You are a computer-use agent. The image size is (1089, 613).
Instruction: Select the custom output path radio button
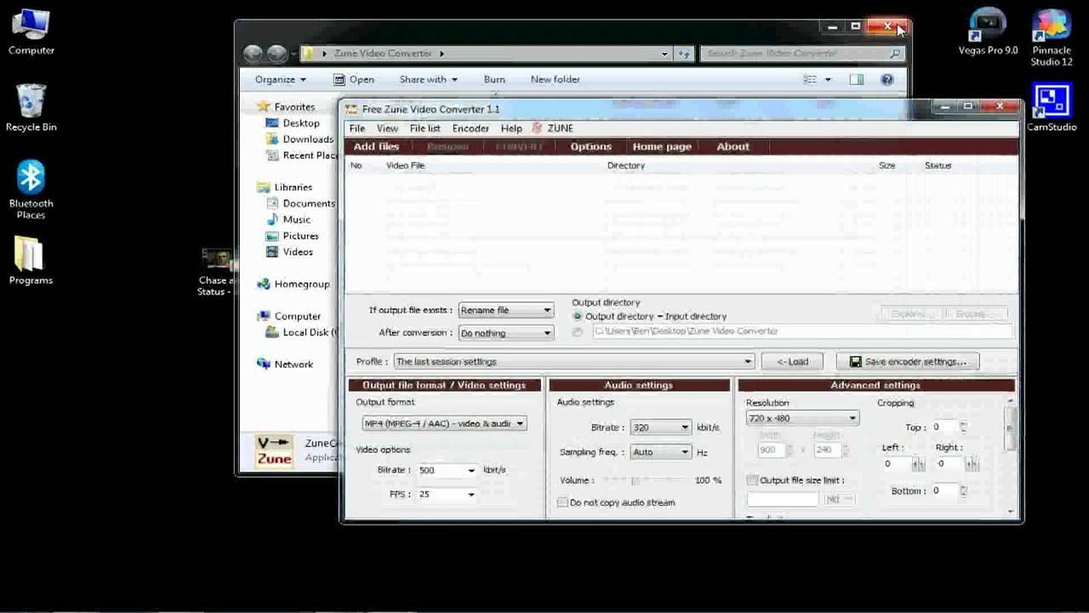tap(578, 331)
